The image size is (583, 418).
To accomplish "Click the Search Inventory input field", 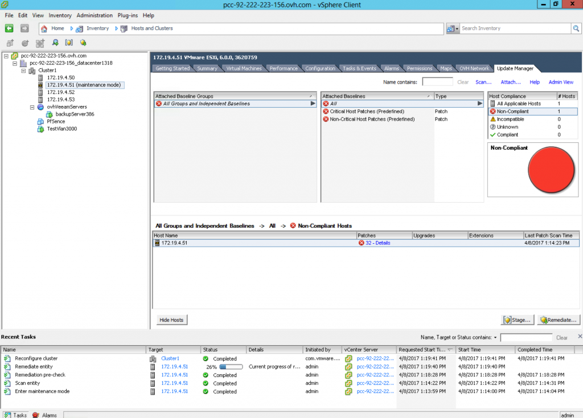I will [x=515, y=28].
